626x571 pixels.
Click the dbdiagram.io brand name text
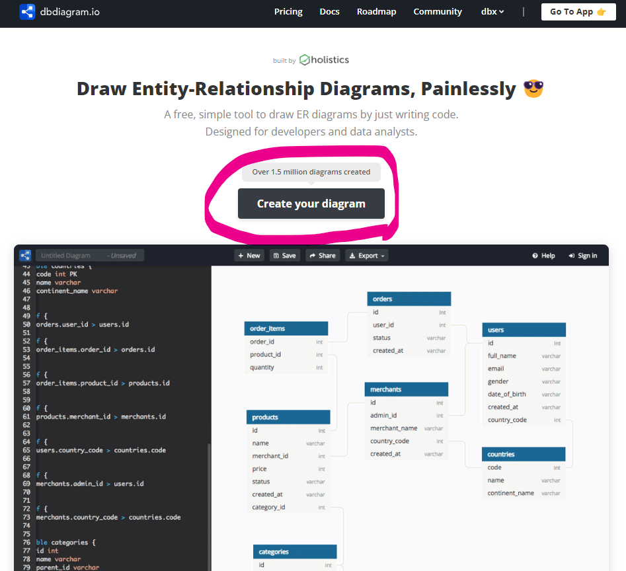[70, 12]
